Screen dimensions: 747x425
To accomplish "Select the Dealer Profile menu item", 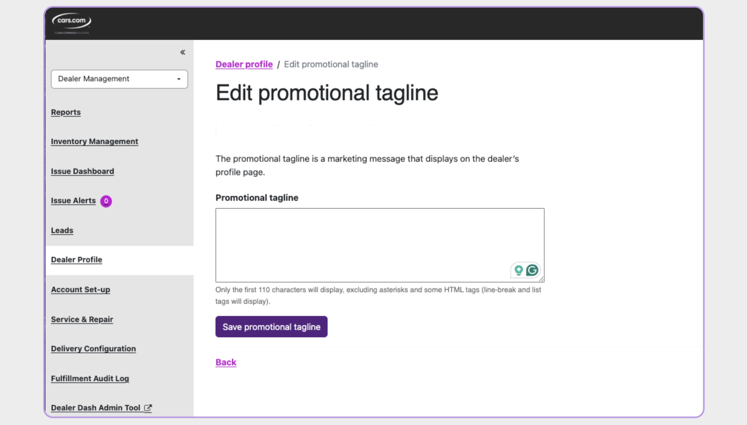I will tap(77, 260).
